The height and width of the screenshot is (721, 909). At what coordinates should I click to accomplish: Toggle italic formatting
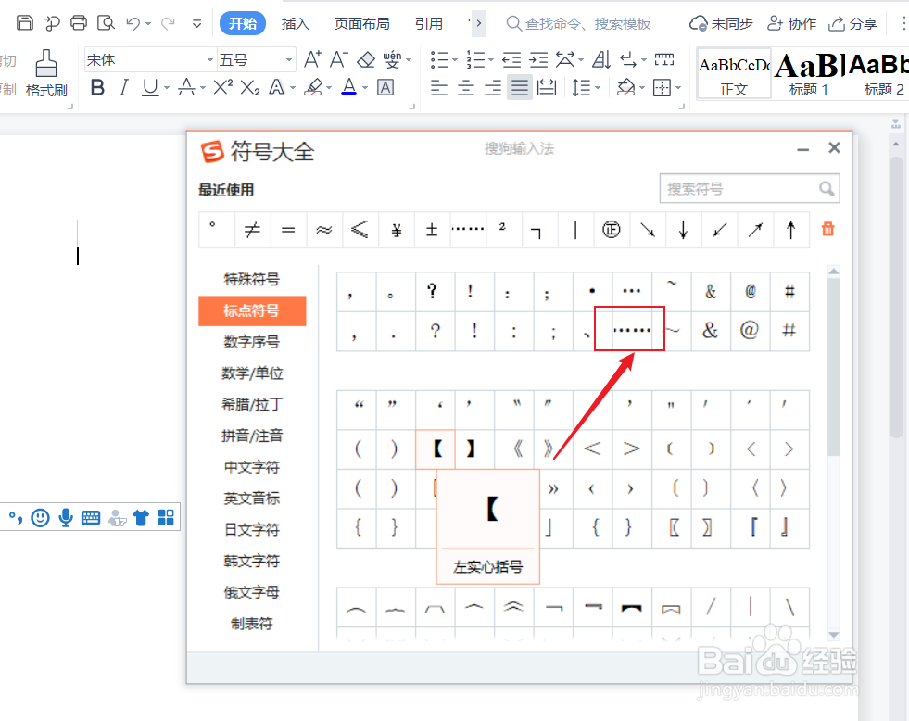click(x=123, y=87)
